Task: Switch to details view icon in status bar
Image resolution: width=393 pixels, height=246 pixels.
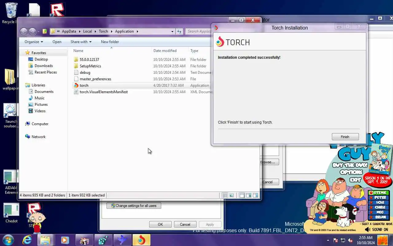Action: pyautogui.click(x=225, y=195)
